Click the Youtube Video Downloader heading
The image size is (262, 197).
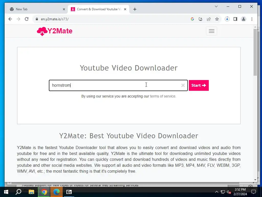(129, 68)
